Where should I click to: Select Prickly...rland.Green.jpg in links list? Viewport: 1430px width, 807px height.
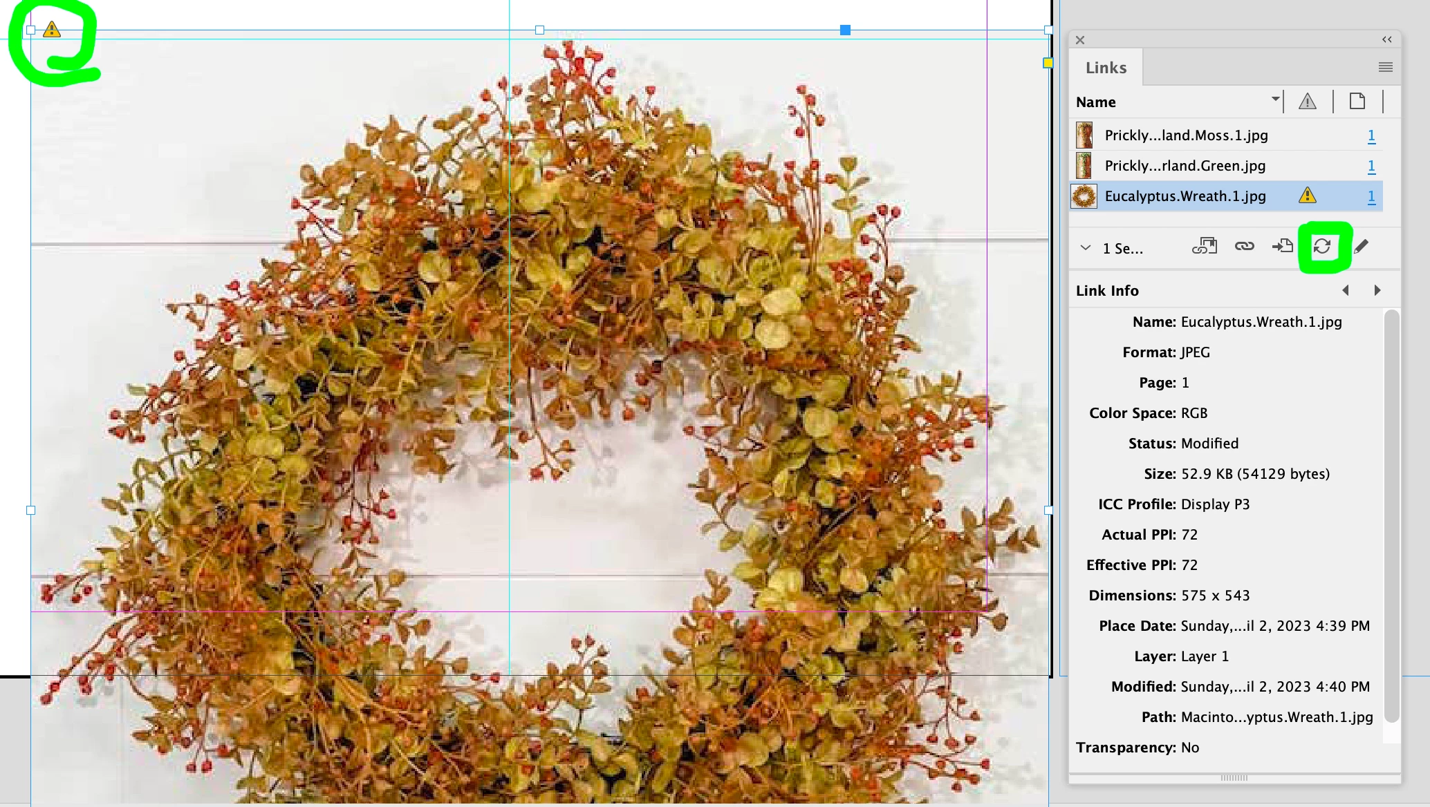tap(1185, 166)
